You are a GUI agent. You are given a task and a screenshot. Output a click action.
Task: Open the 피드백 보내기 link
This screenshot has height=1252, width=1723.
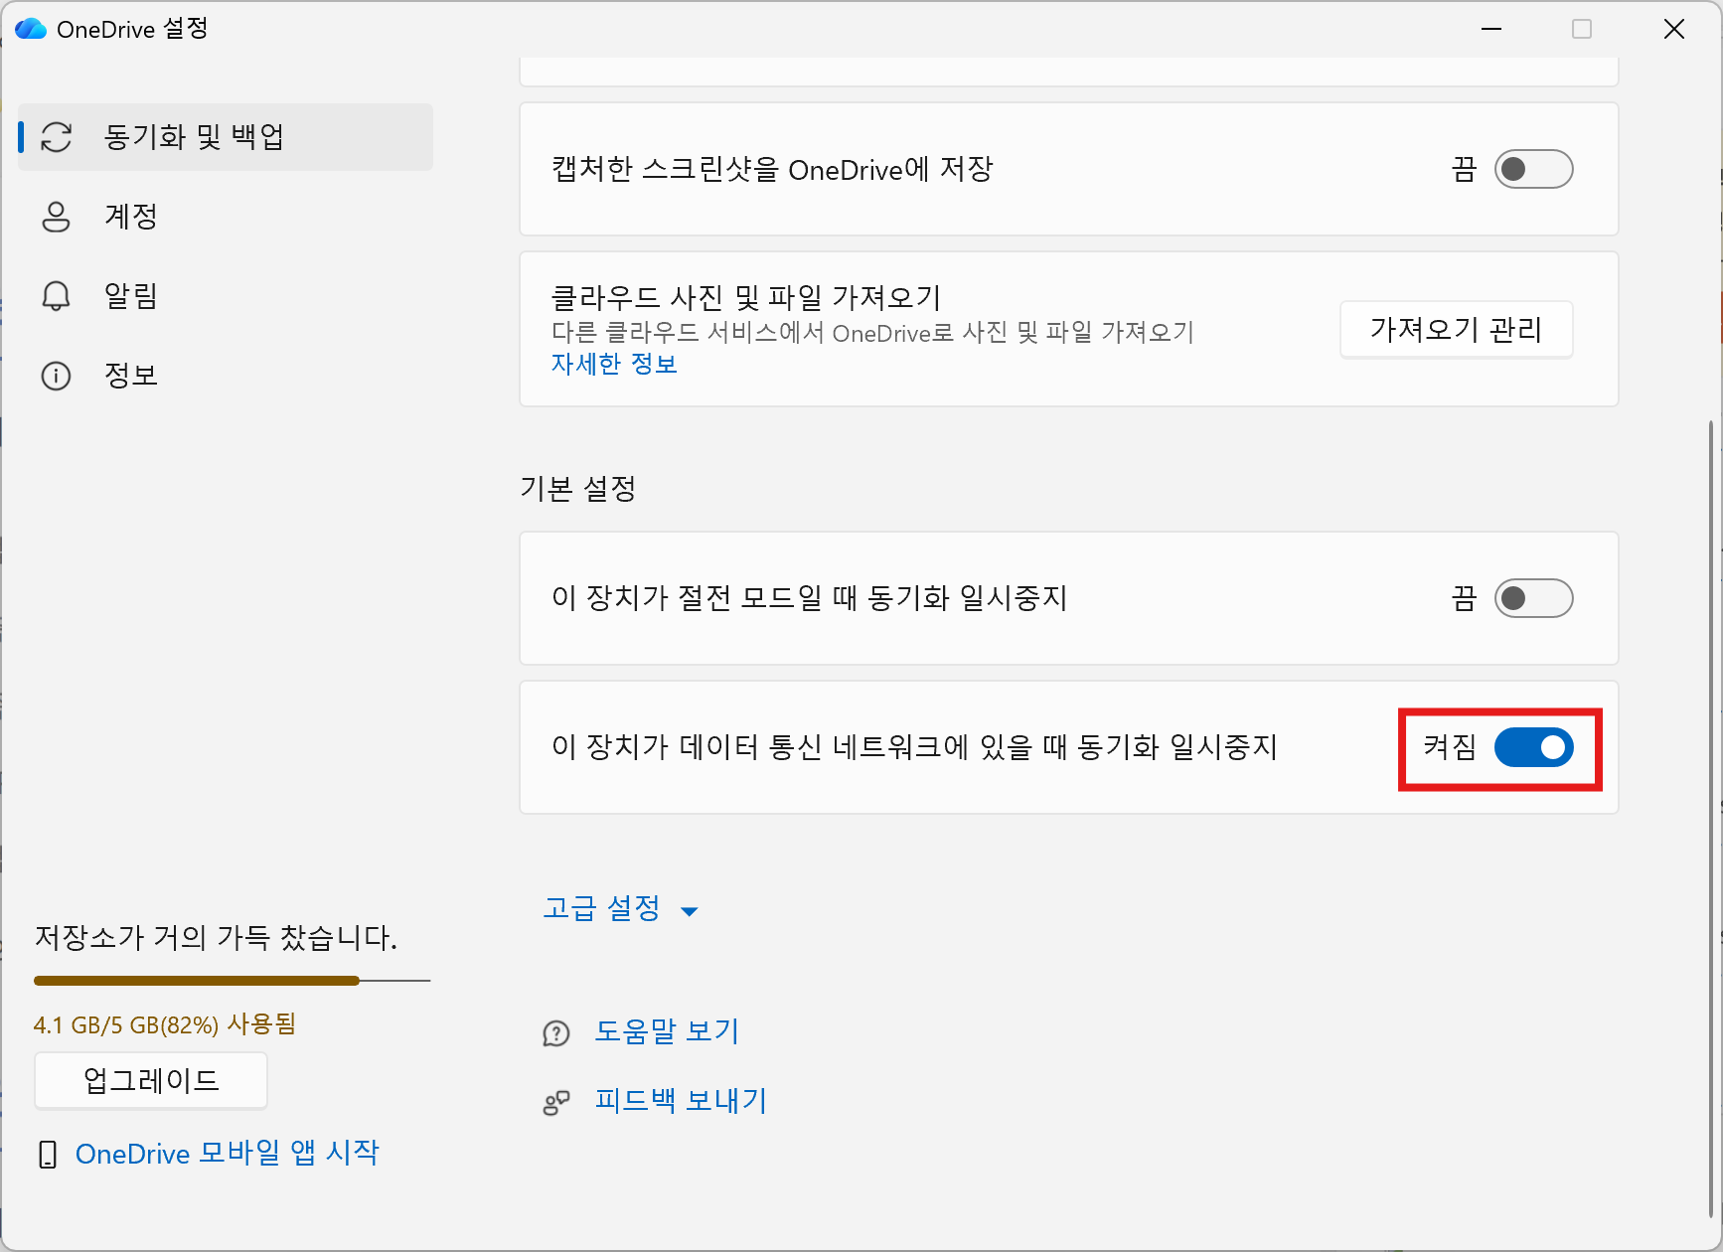coord(681,1101)
